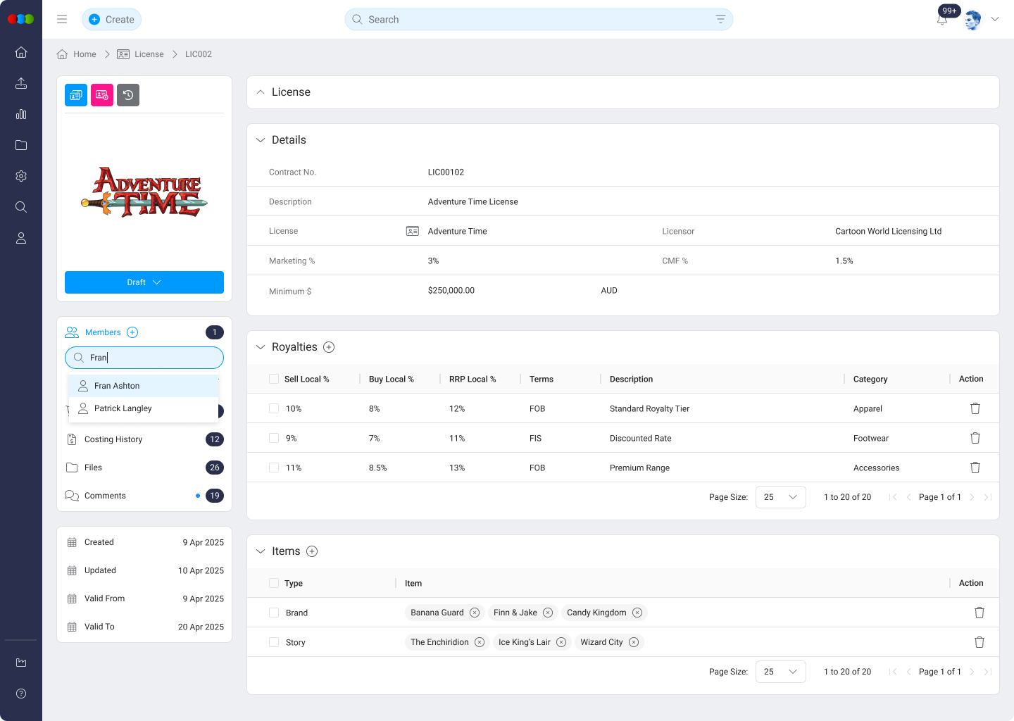Click the history icon in license card

pyautogui.click(x=128, y=95)
